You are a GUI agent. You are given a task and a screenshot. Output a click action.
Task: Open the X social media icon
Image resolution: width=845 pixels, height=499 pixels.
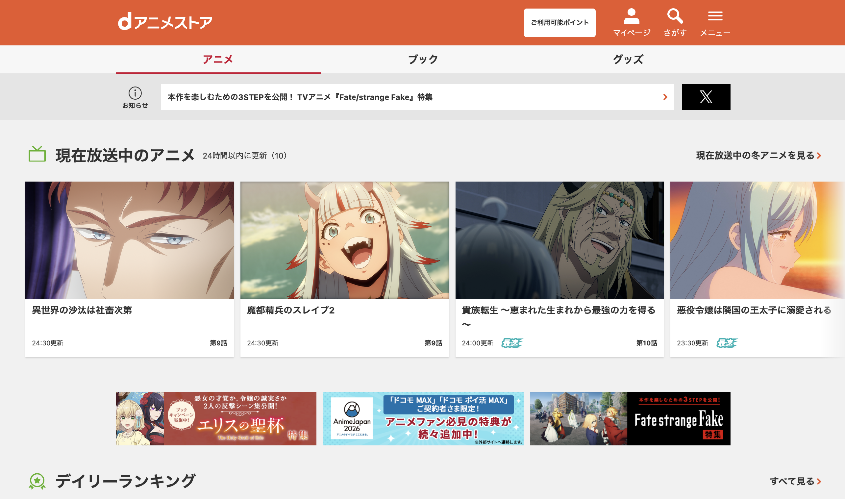pos(706,97)
